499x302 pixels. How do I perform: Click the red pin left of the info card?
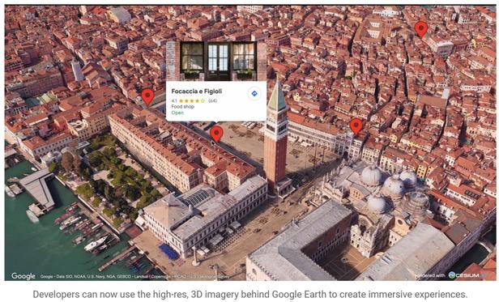147,96
